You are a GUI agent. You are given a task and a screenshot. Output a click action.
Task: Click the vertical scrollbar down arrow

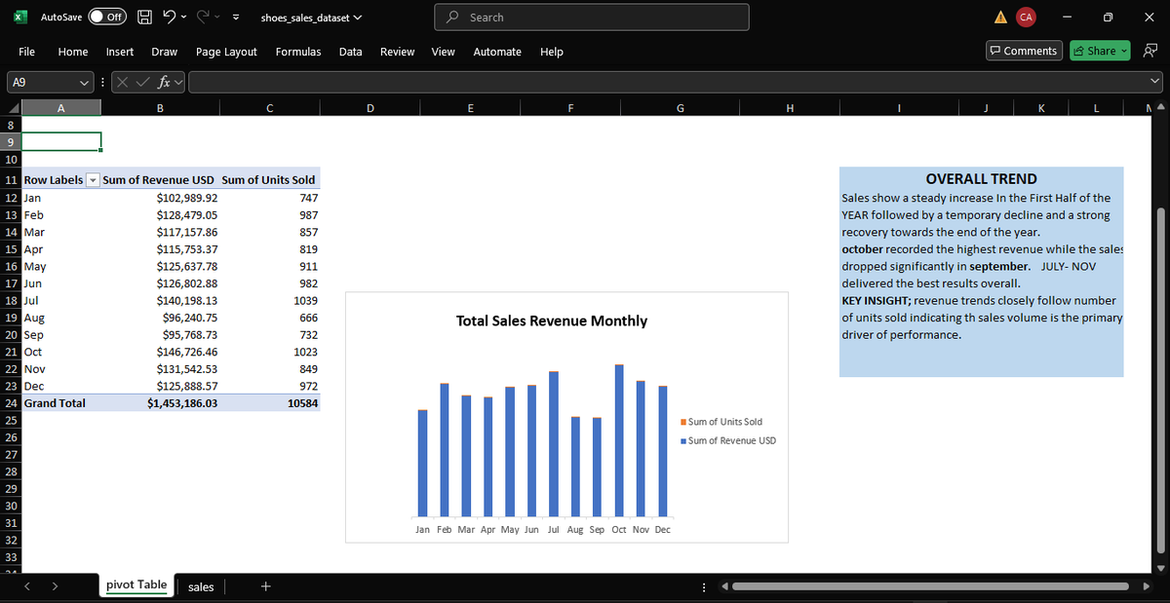coord(1160,569)
